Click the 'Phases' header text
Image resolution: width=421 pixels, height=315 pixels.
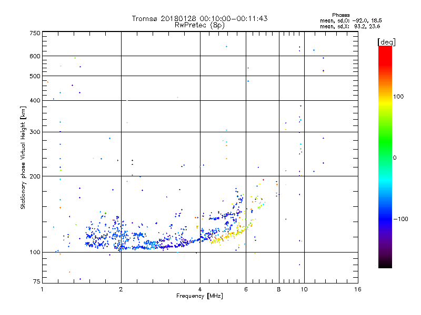point(340,15)
